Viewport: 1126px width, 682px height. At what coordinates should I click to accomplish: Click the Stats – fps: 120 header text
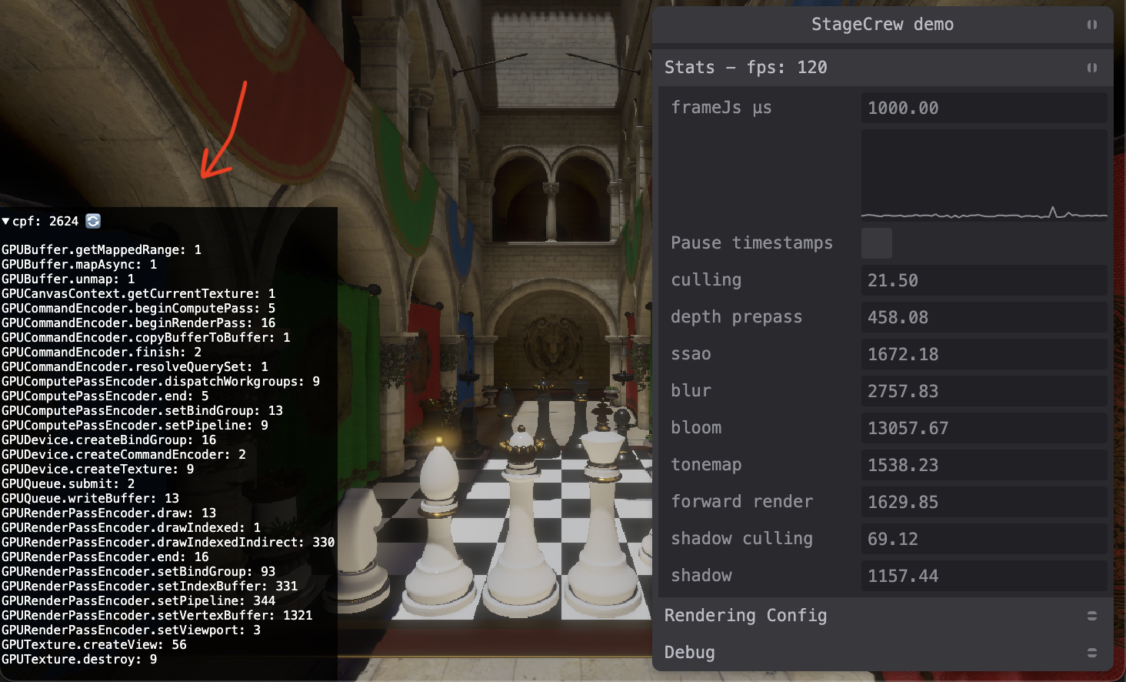[x=745, y=68]
